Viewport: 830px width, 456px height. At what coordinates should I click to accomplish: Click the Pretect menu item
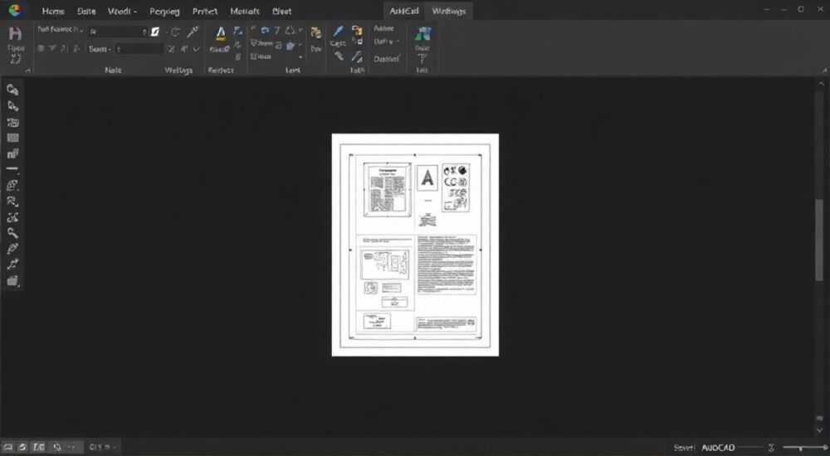[205, 11]
